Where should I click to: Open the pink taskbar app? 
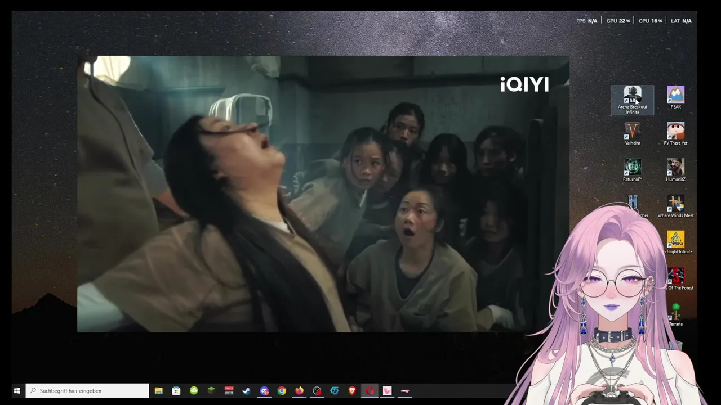[388, 391]
